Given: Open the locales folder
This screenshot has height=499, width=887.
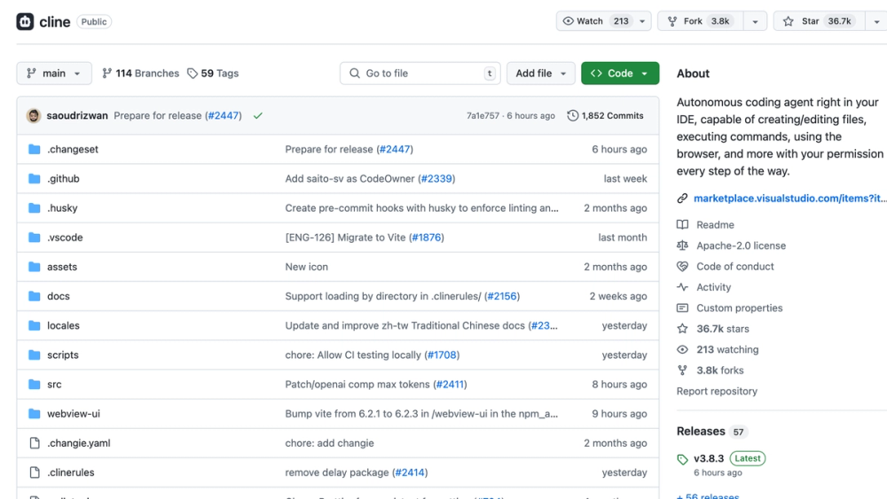Looking at the screenshot, I should tap(63, 325).
